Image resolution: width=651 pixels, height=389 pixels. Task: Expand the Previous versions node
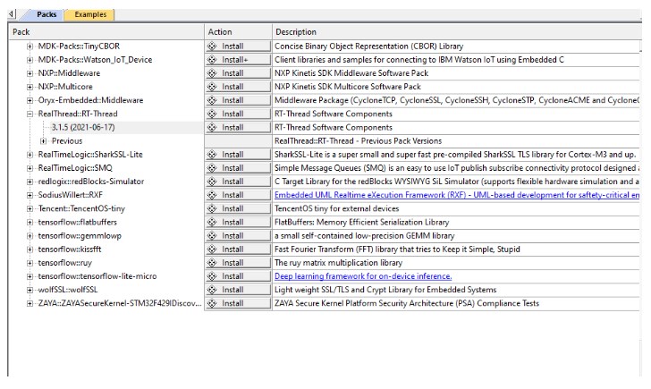[43, 141]
